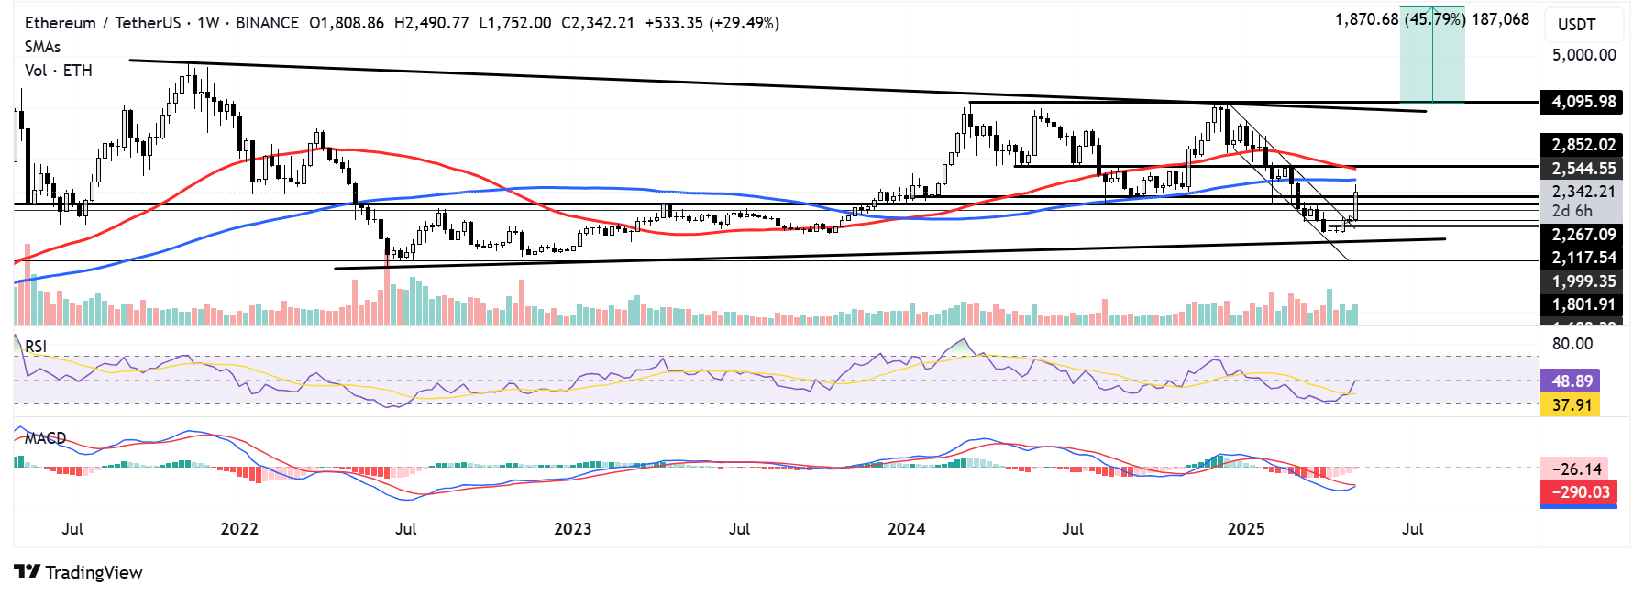Click the 2,852.02 price label
The height and width of the screenshot is (596, 1644).
click(x=1582, y=145)
